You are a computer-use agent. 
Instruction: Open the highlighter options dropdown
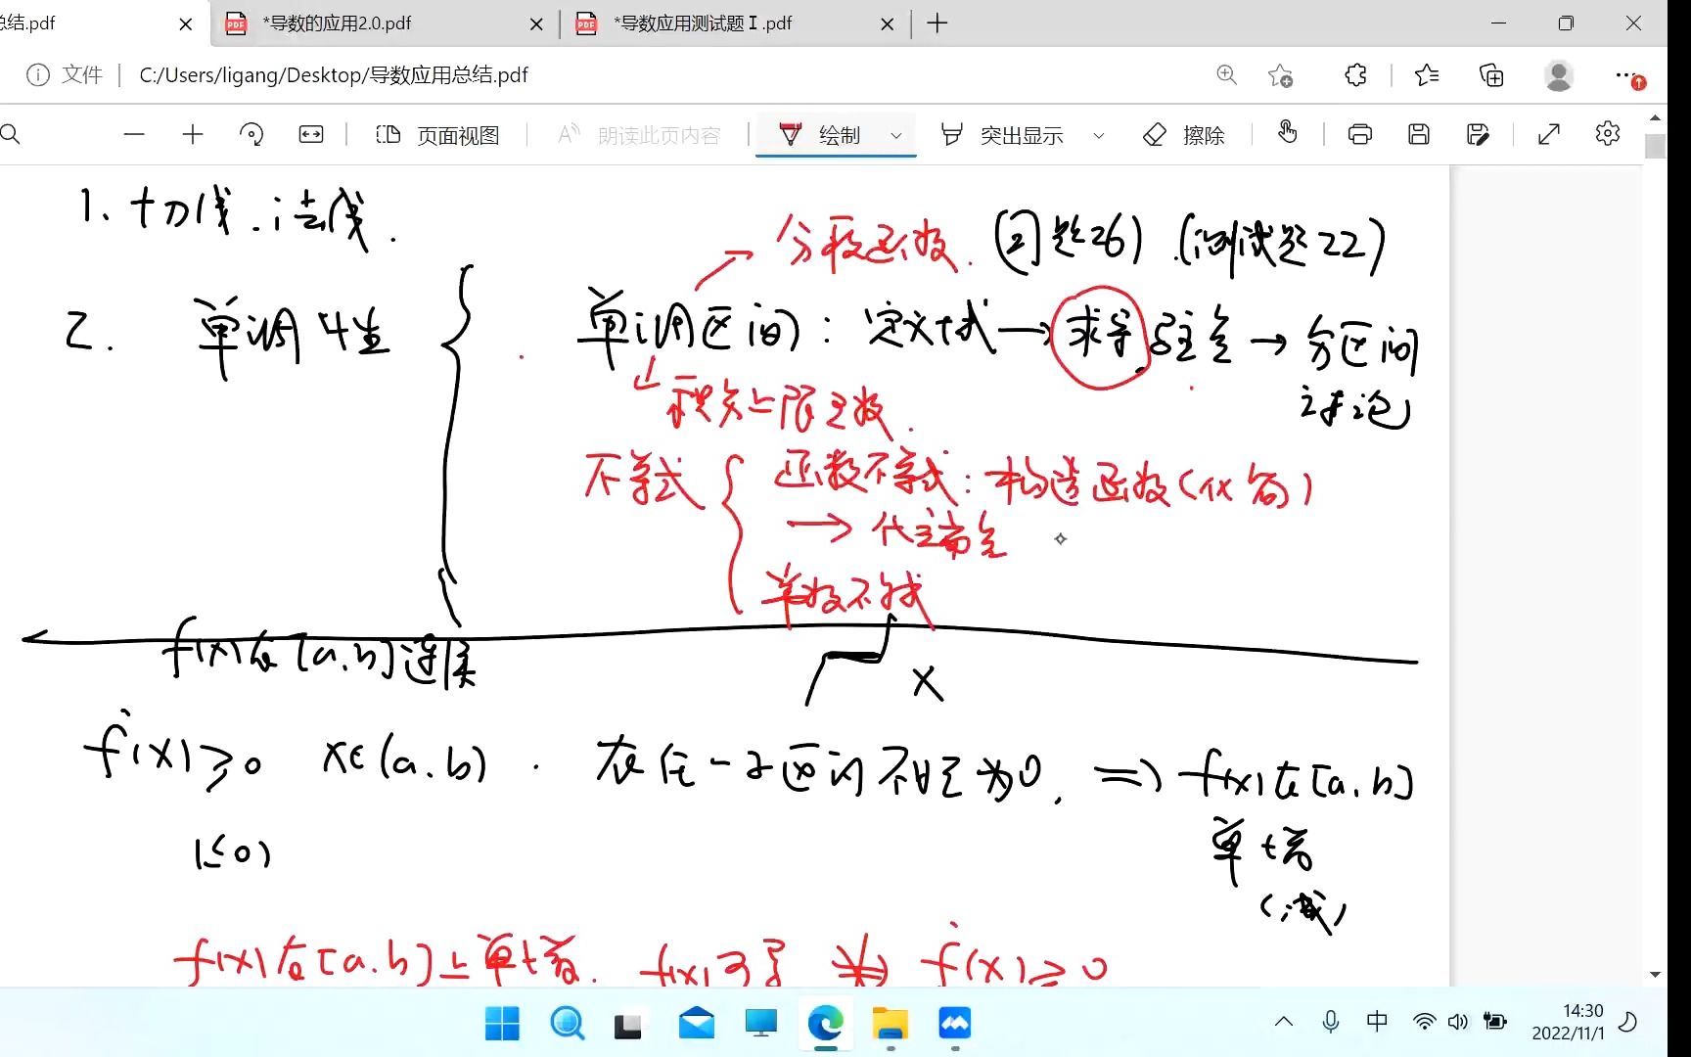pyautogui.click(x=1099, y=134)
